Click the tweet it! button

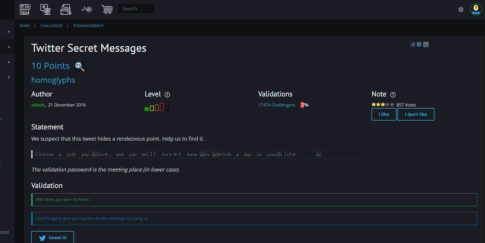tap(53, 237)
